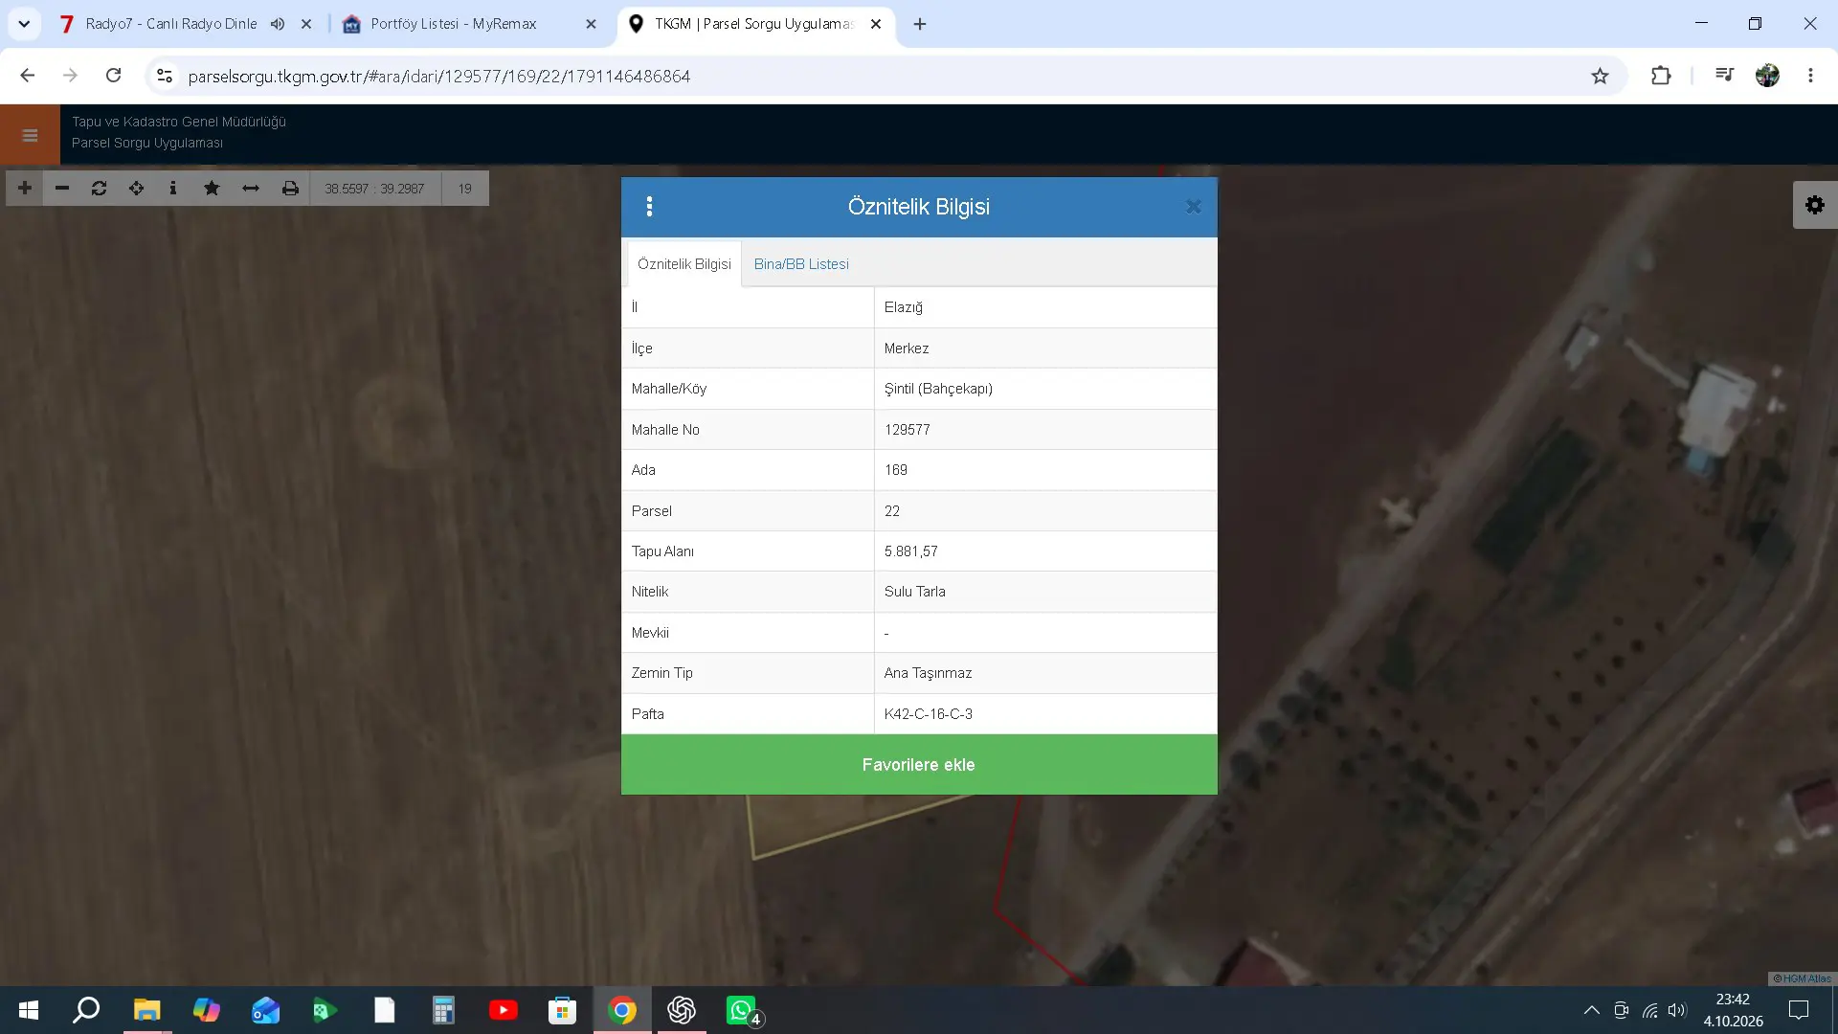Open the browser extensions menu
Image resolution: width=1838 pixels, height=1034 pixels.
(1661, 76)
